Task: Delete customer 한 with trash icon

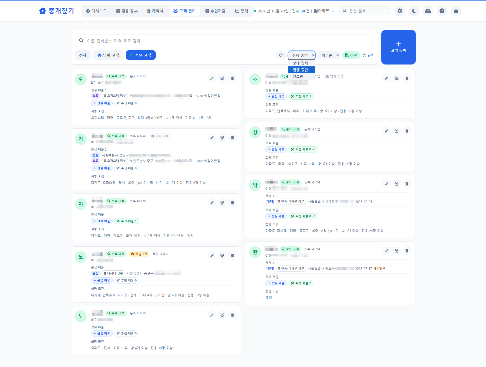Action: [x=407, y=251]
